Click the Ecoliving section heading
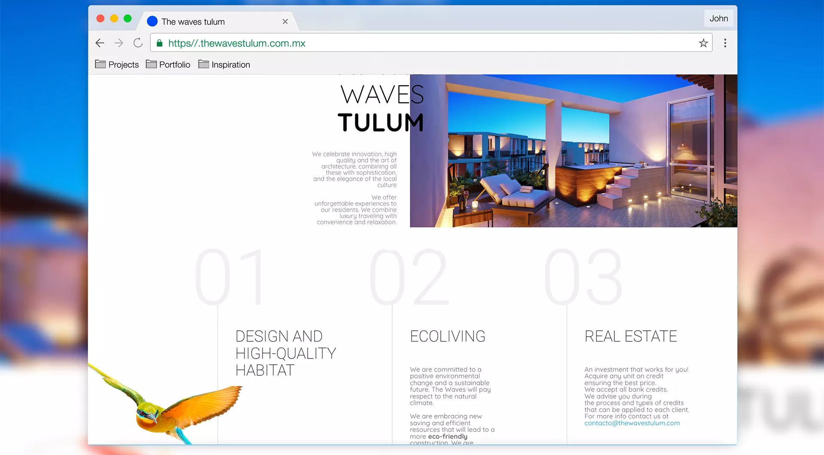This screenshot has width=824, height=455. point(448,336)
